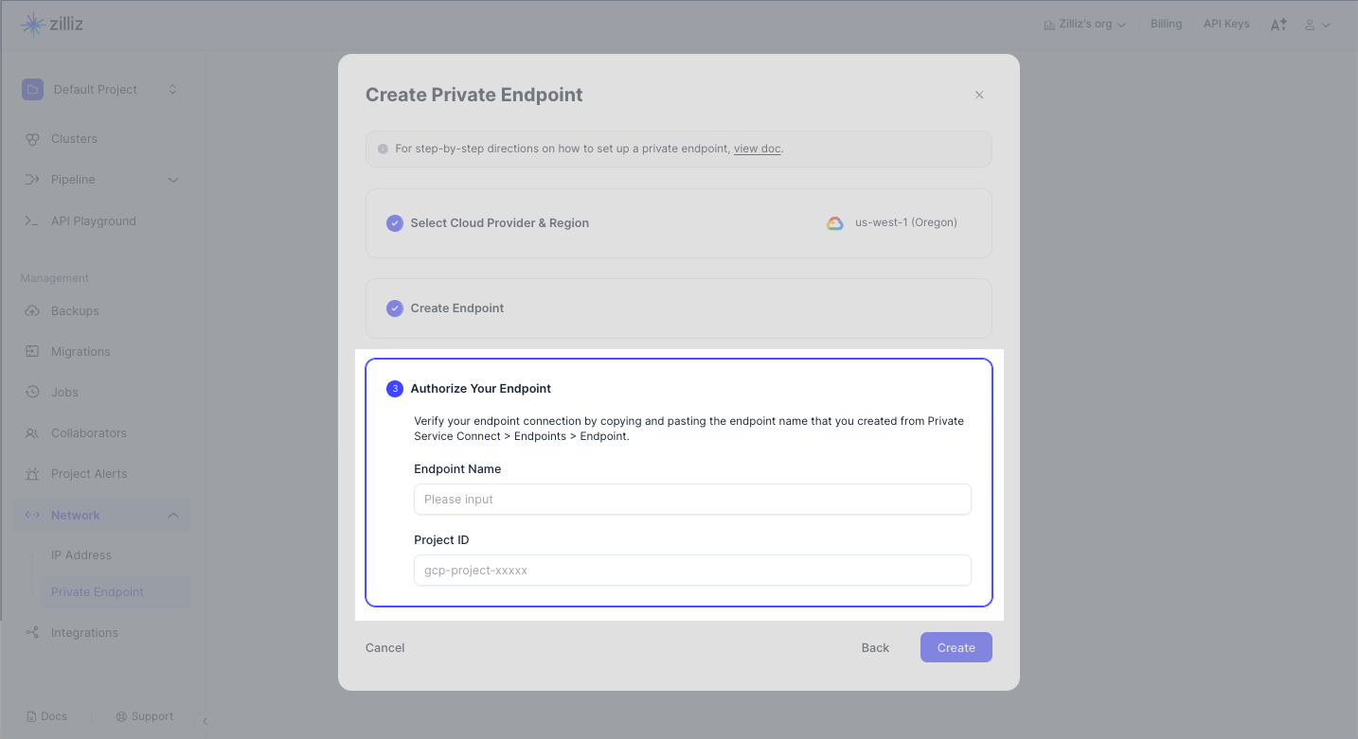
Task: Click the Zilliz logo icon
Action: [33, 25]
